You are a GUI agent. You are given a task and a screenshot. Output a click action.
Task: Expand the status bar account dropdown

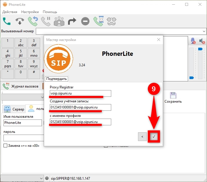pos(41,179)
